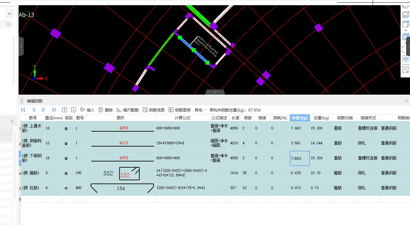Click the wireframe cube view icon
The width and height of the screenshot is (410, 225).
pos(405,24)
